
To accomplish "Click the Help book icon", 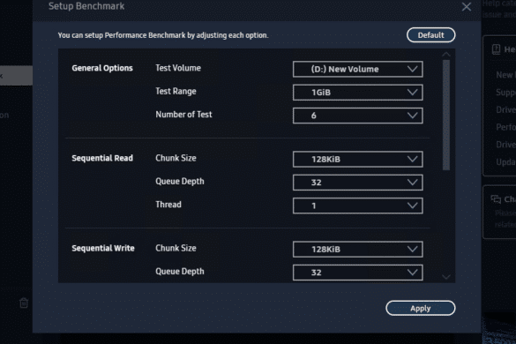I will [496, 49].
